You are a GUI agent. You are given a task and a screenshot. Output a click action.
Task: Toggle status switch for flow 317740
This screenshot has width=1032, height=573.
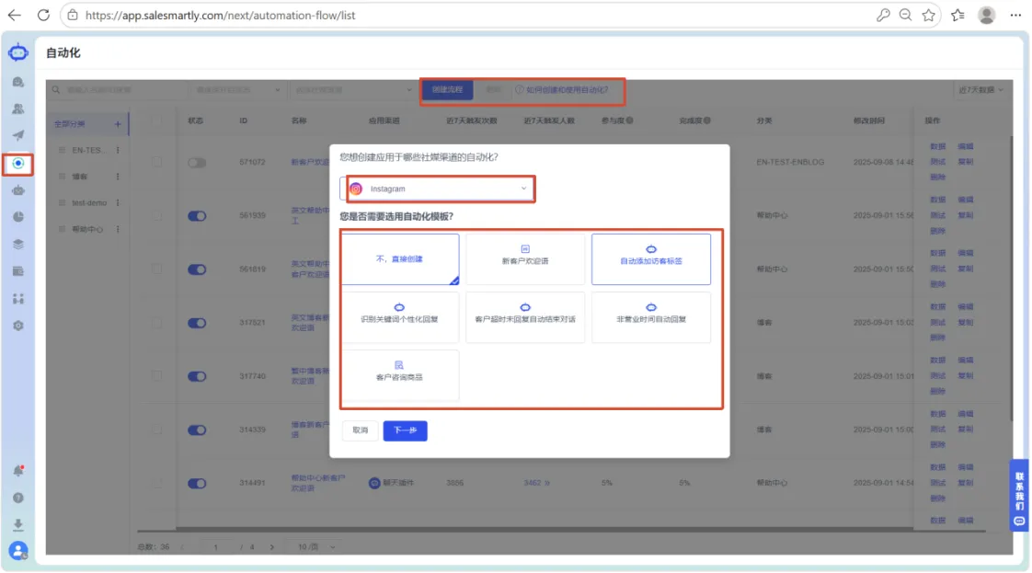(197, 376)
